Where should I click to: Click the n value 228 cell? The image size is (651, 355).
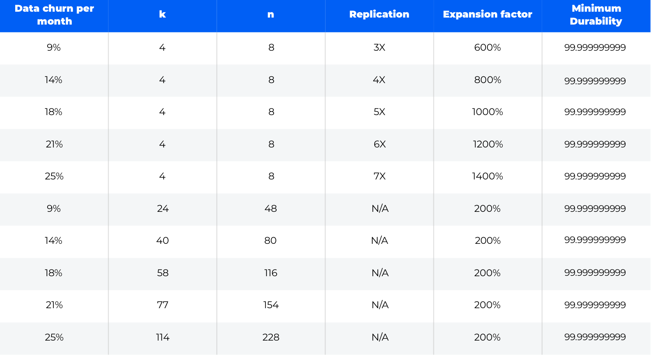[x=271, y=337]
